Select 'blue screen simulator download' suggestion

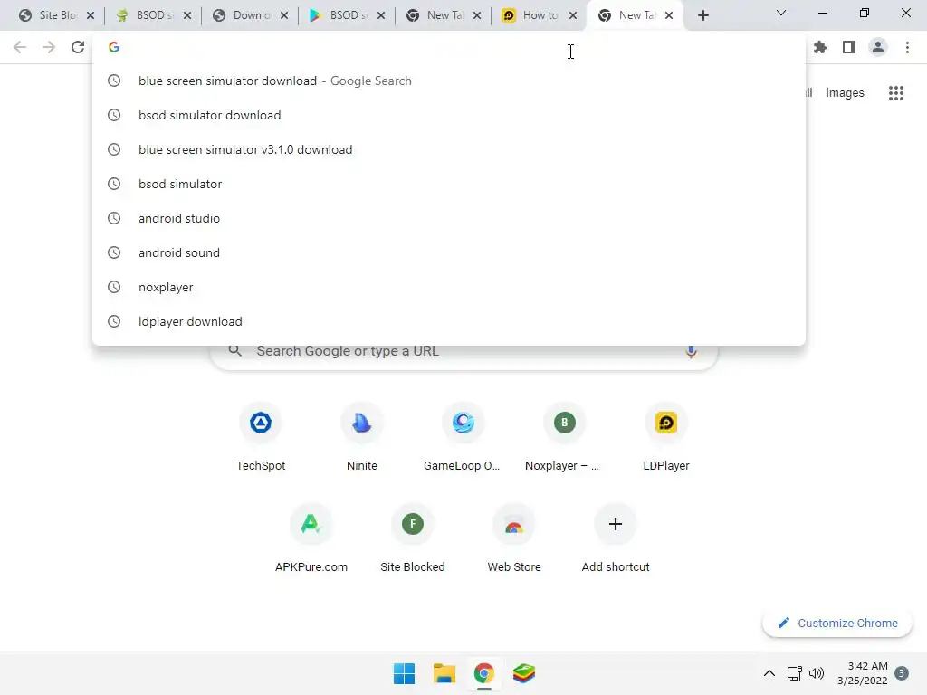pos(449,81)
